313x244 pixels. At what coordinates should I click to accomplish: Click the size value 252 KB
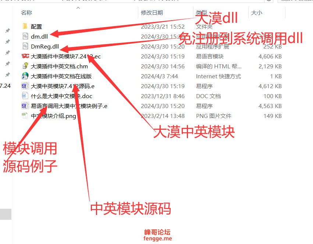[273, 47]
